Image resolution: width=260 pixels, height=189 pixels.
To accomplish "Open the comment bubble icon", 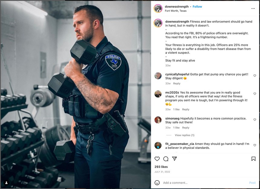I will pos(166,159).
